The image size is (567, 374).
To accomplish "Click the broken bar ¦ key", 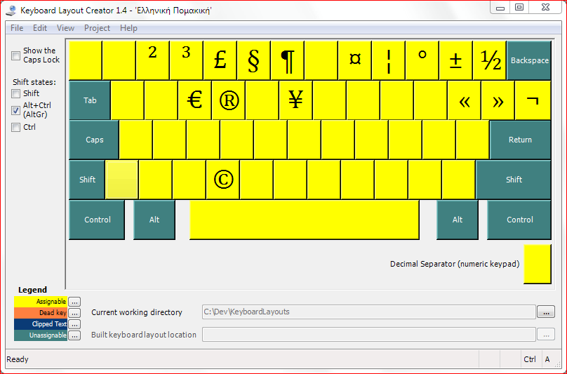I will click(x=388, y=60).
